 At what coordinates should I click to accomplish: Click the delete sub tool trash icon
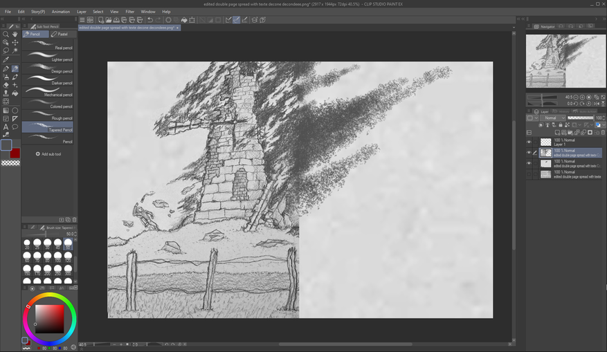pos(74,220)
